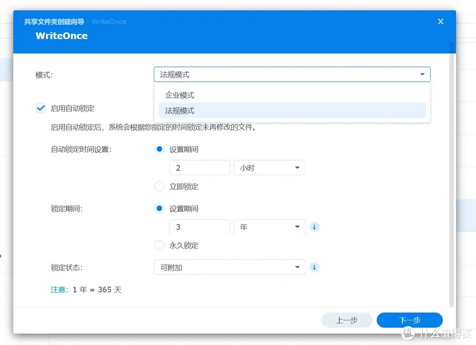Select the 设置期间 radio under 锁定期间

[x=159, y=208]
